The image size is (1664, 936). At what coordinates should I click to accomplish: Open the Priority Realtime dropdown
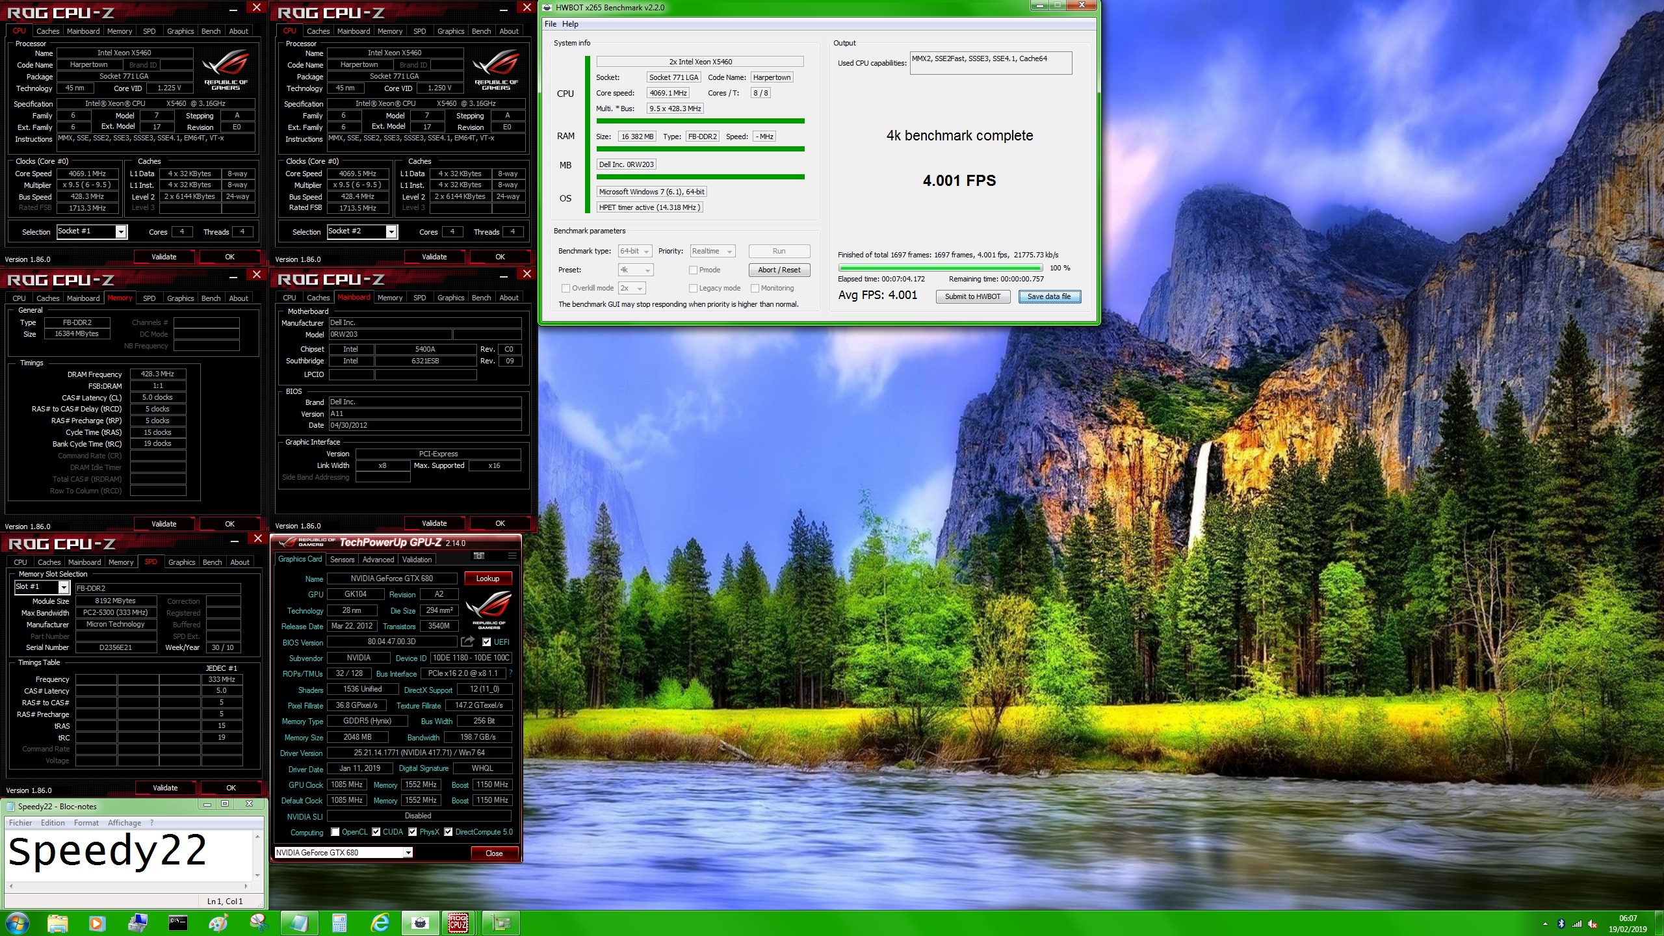click(x=712, y=251)
